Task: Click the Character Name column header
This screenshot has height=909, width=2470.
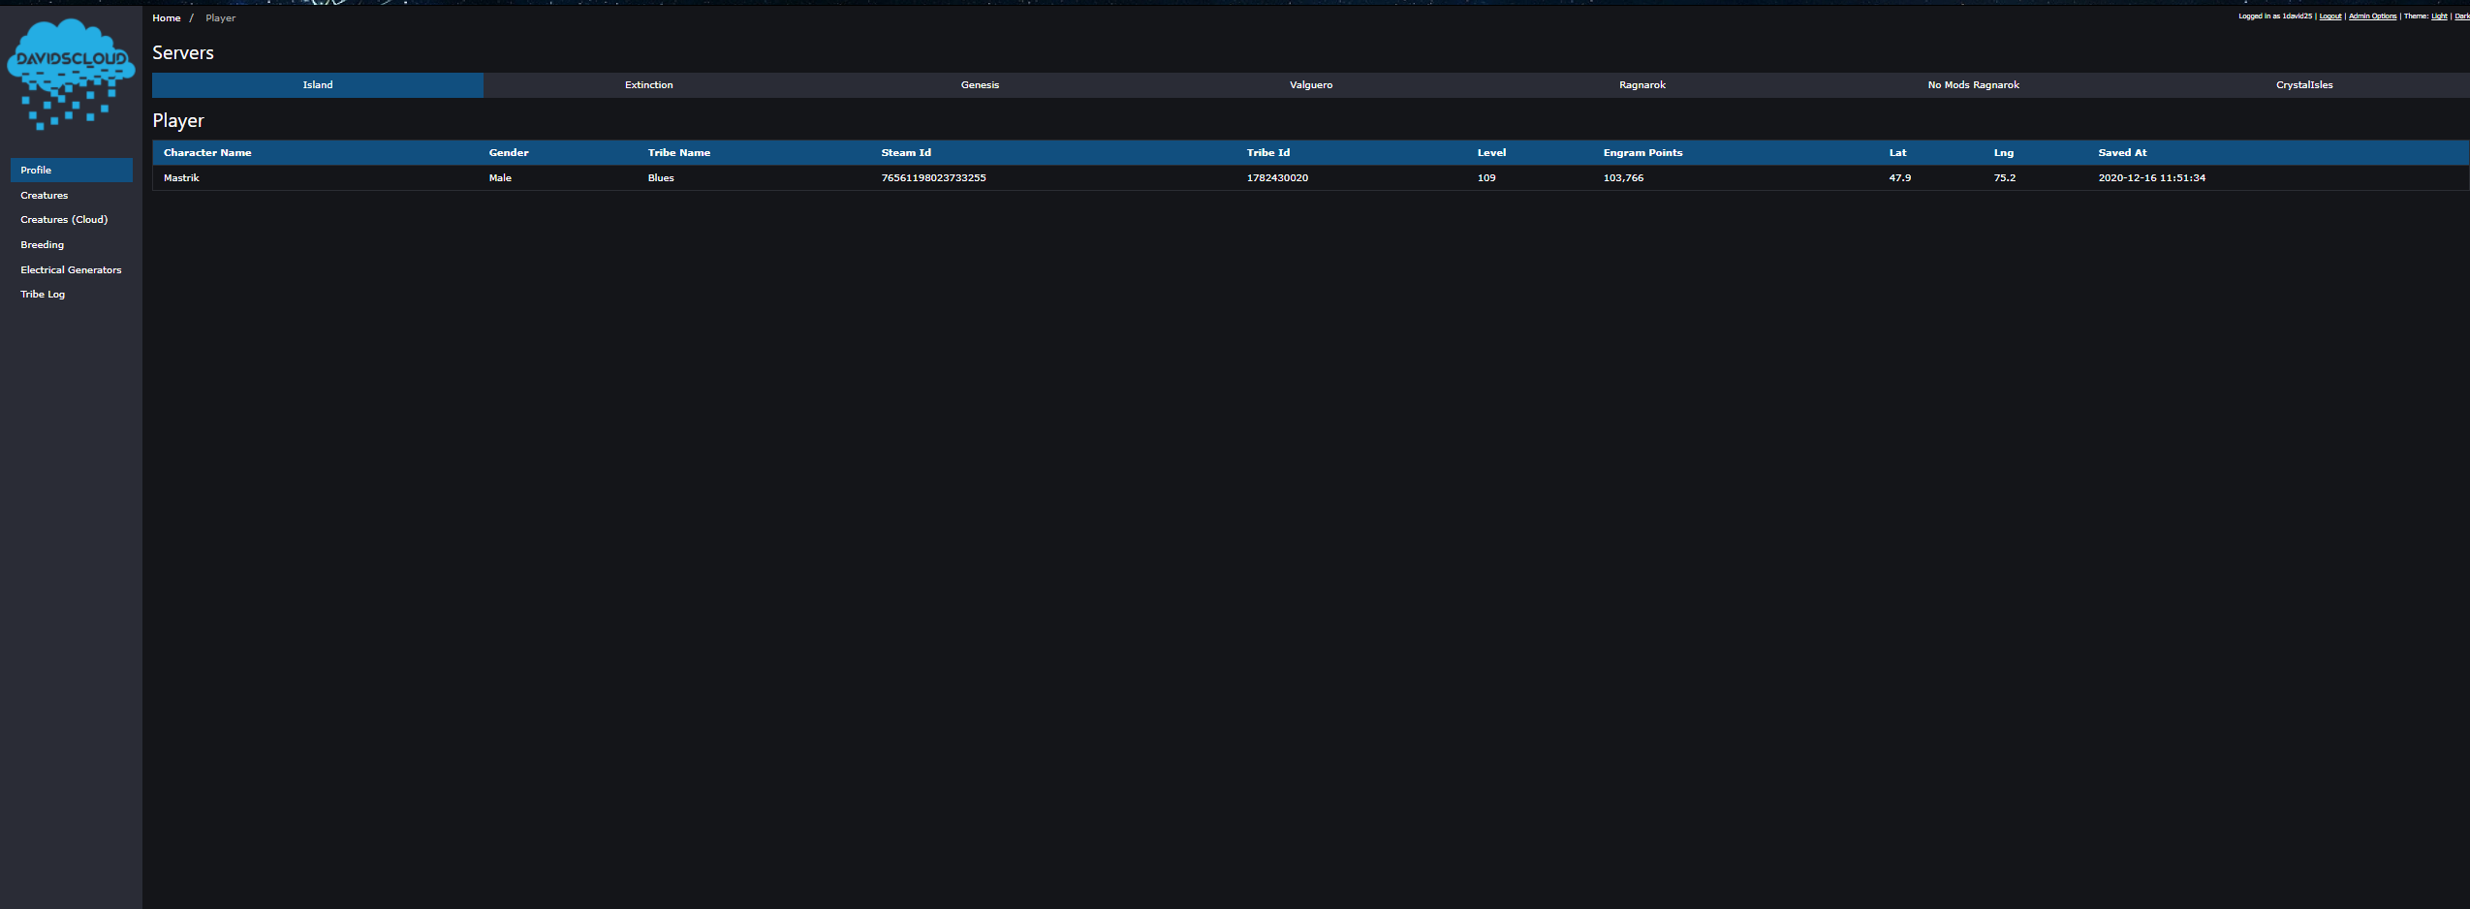Action: click(207, 153)
